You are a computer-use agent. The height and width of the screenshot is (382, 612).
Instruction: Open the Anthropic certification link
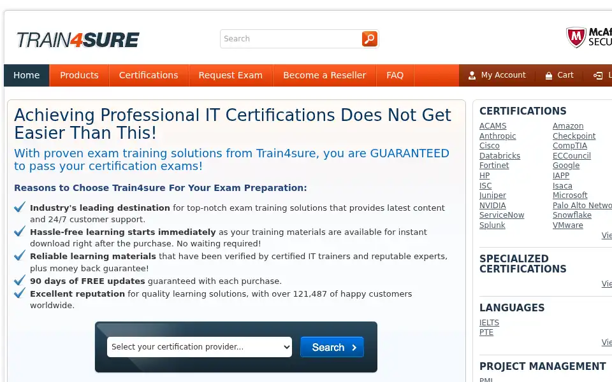498,136
